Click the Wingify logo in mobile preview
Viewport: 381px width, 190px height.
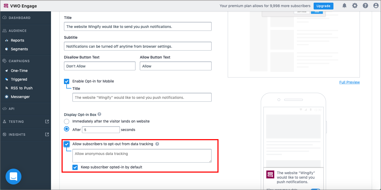270,174
